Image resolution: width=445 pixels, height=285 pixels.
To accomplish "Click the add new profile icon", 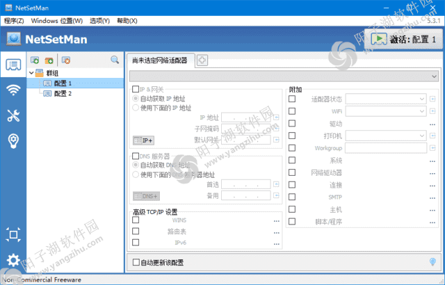I will click(x=35, y=60).
